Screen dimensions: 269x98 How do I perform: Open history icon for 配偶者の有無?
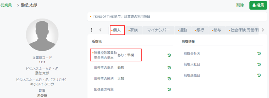click(x=169, y=89)
